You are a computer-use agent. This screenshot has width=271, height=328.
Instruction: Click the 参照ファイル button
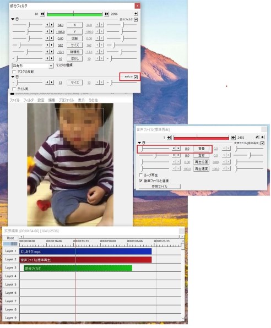coord(159,187)
